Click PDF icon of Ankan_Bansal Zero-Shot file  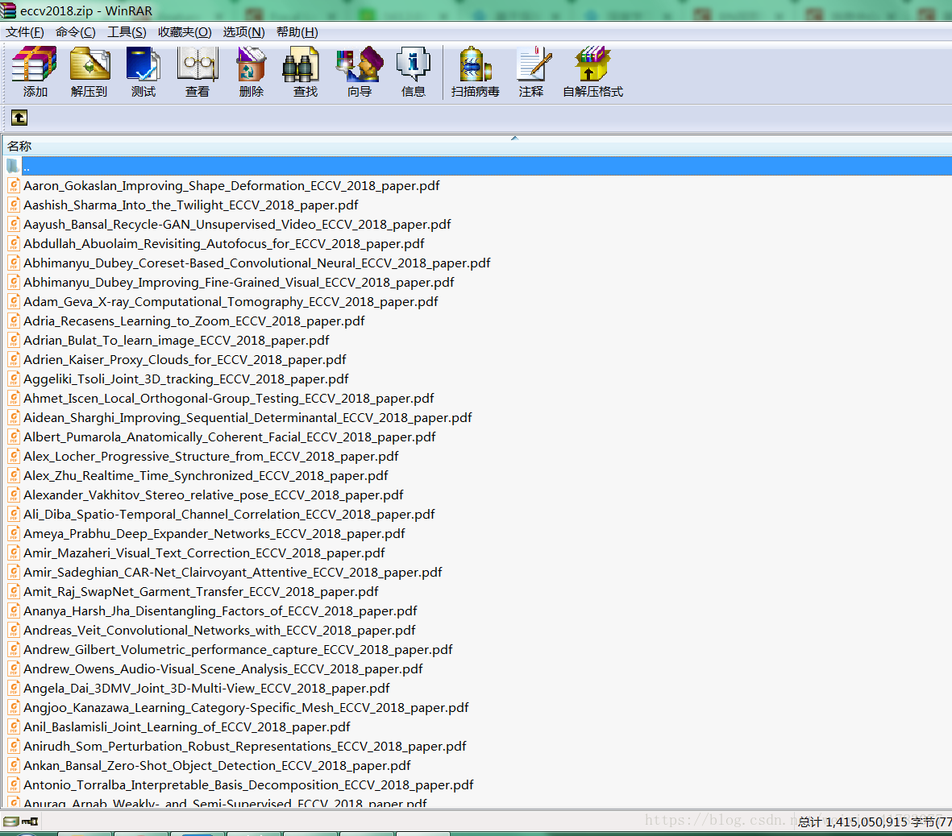coord(14,766)
